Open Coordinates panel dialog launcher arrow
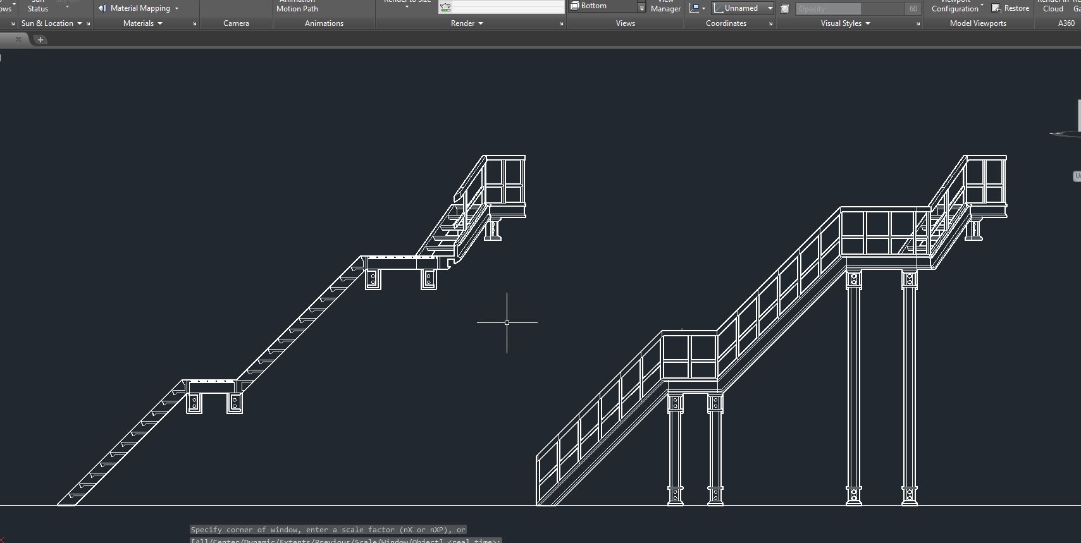This screenshot has width=1081, height=543. 770,24
